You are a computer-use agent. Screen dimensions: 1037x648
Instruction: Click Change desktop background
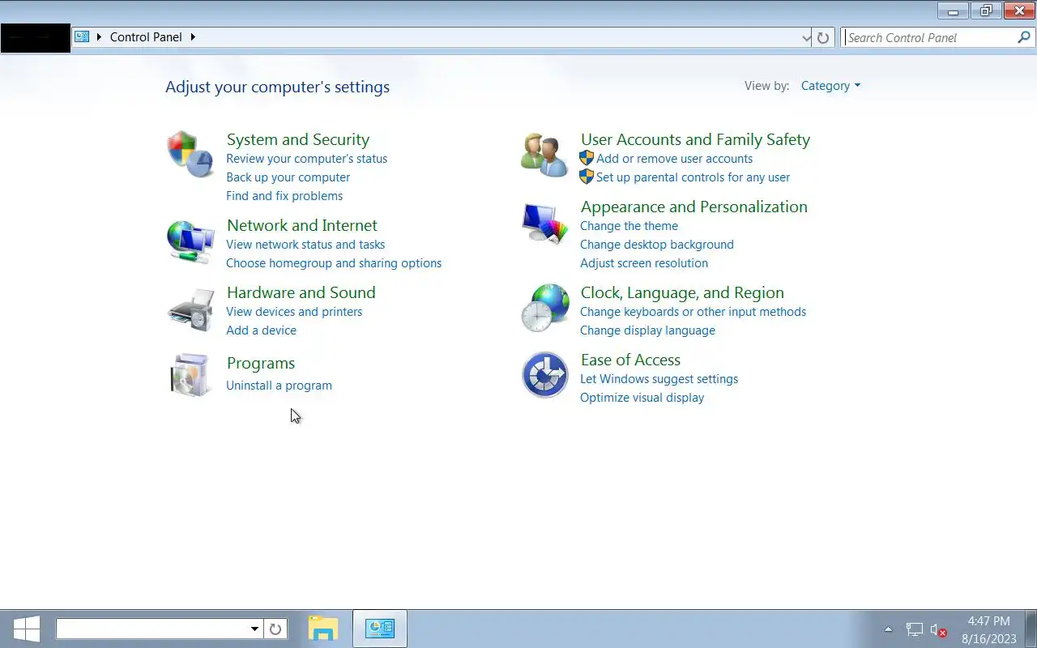pyautogui.click(x=656, y=245)
